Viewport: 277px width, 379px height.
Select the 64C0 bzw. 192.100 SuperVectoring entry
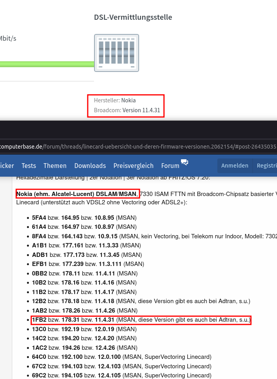(122, 357)
